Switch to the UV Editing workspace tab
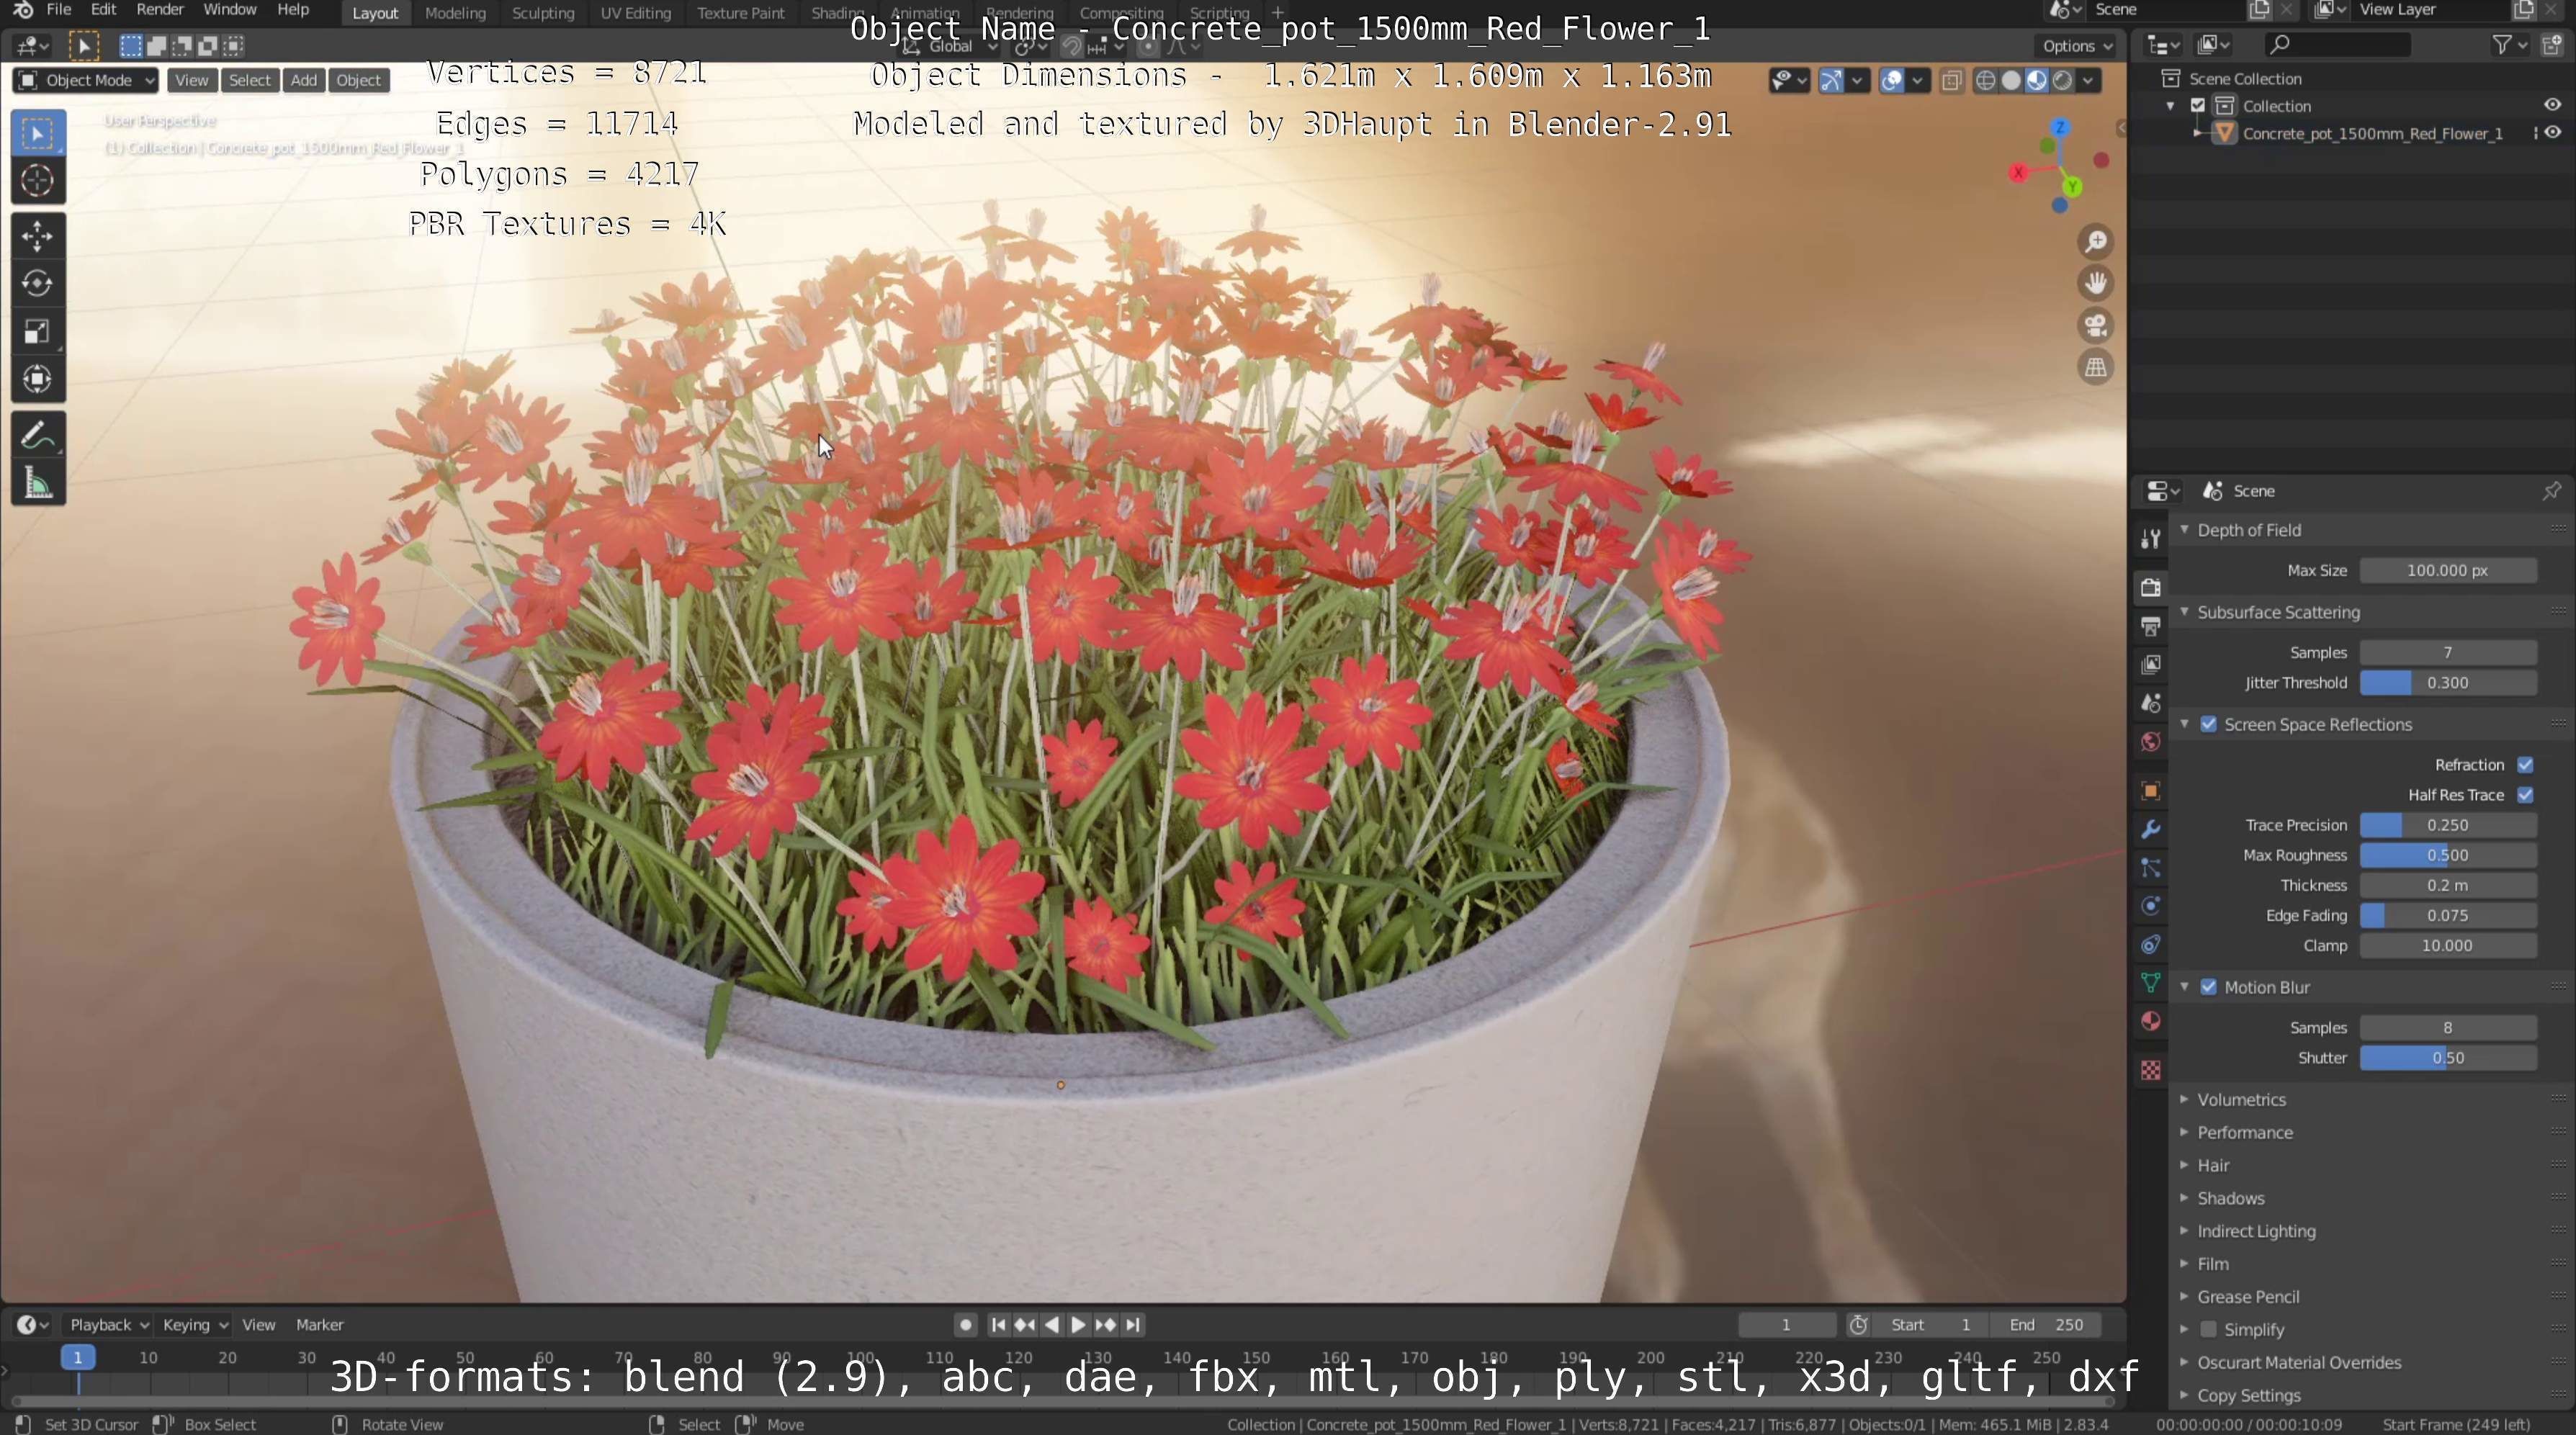 (x=635, y=13)
